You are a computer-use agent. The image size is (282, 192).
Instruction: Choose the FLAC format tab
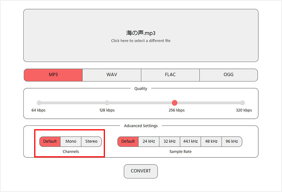[170, 75]
